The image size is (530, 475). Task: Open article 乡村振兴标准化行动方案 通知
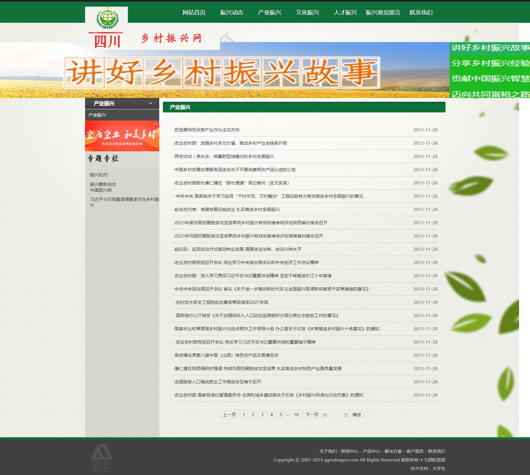[268, 395]
